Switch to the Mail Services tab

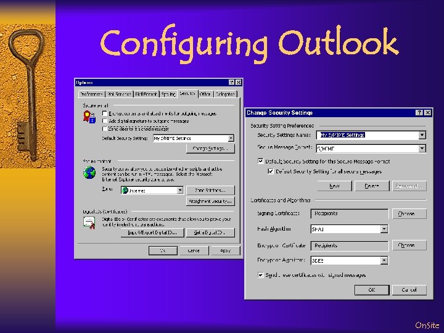pyautogui.click(x=119, y=94)
